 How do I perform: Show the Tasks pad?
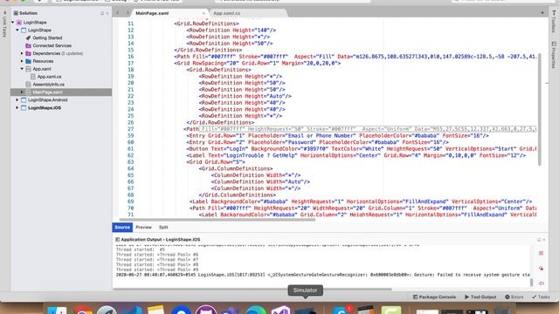pos(541,297)
